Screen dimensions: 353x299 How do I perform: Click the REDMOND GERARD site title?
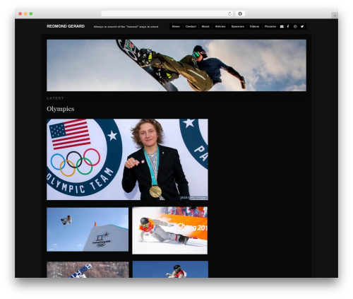[x=66, y=26]
